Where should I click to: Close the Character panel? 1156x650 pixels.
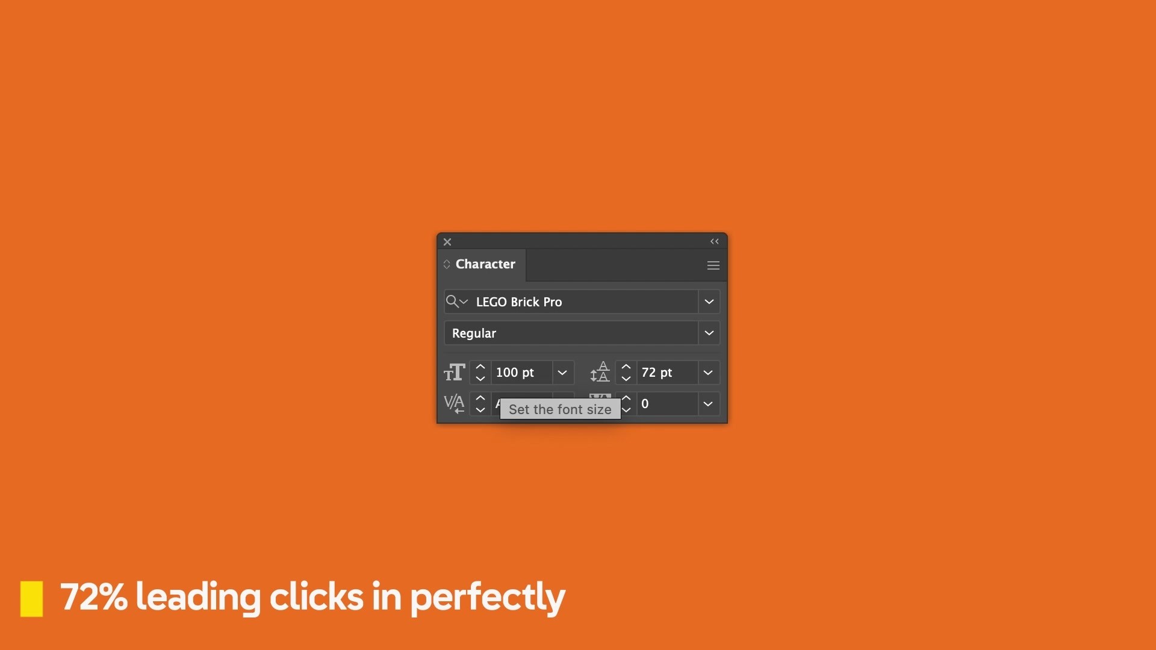446,241
